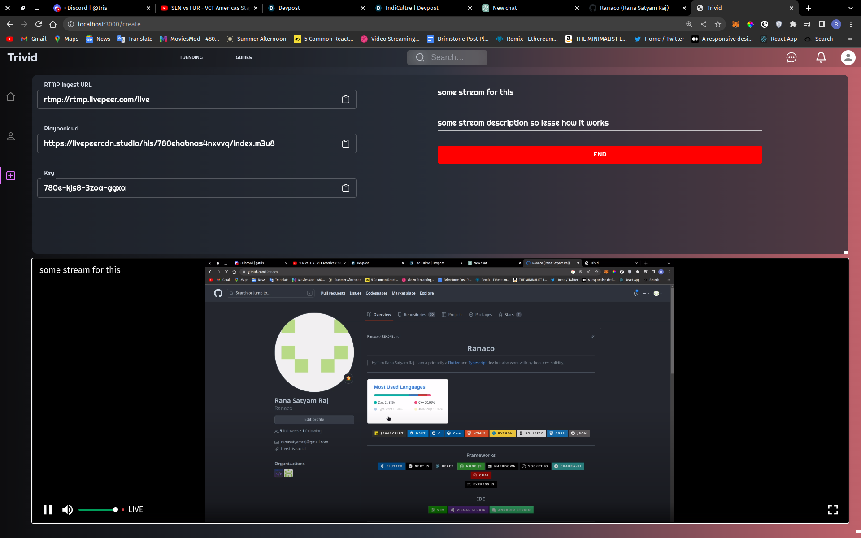Viewport: 861px width, 538px height.
Task: Copy the RTMP Ingest URL to clipboard
Action: (345, 100)
